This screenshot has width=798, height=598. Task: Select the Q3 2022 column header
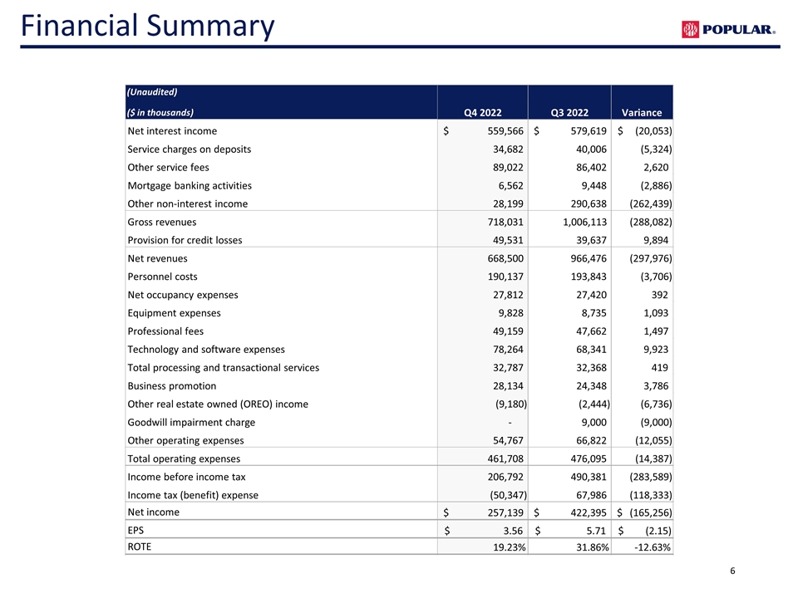[x=569, y=113]
